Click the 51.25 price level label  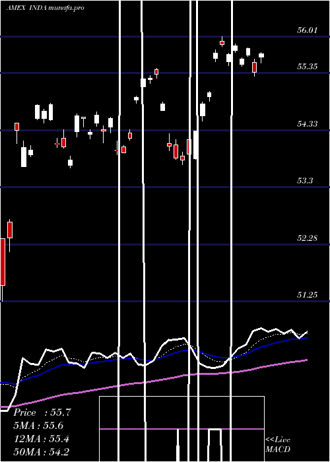click(x=307, y=294)
